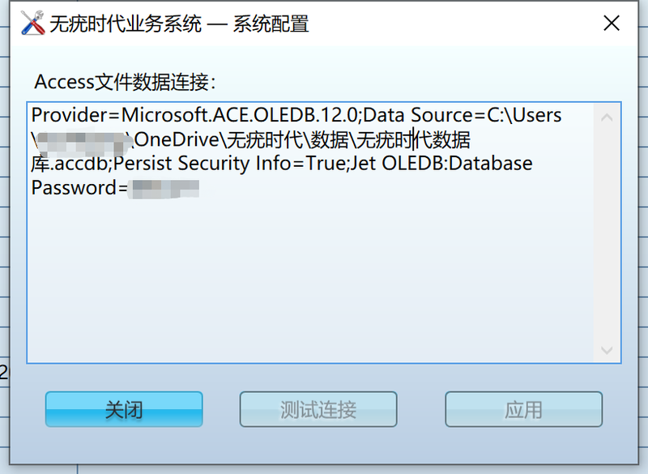Click the blurred value after Password=
Viewport: 648px width, 474px height.
click(164, 189)
